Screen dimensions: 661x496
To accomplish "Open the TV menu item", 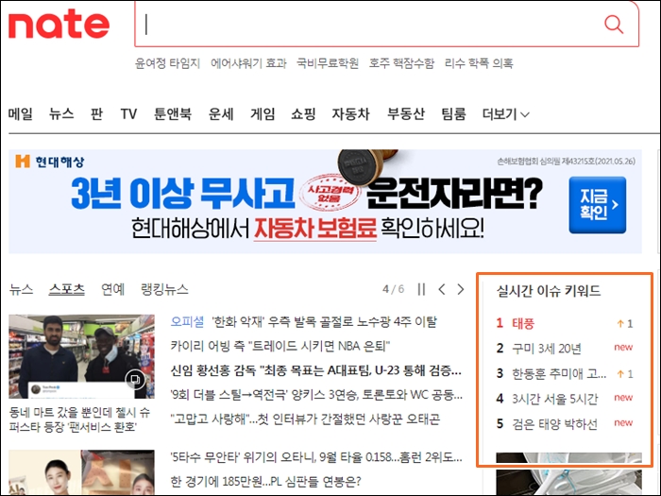I will tap(128, 114).
